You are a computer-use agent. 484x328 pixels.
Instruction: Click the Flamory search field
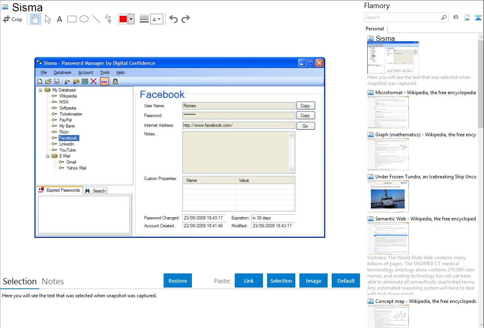402,17
